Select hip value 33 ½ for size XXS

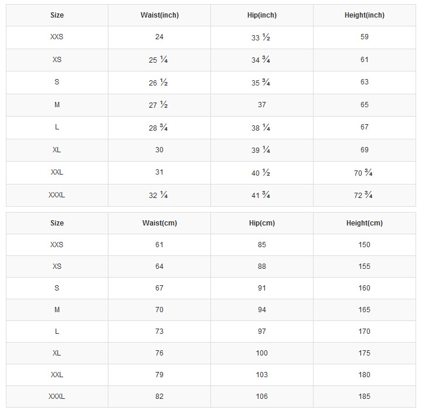tap(261, 37)
